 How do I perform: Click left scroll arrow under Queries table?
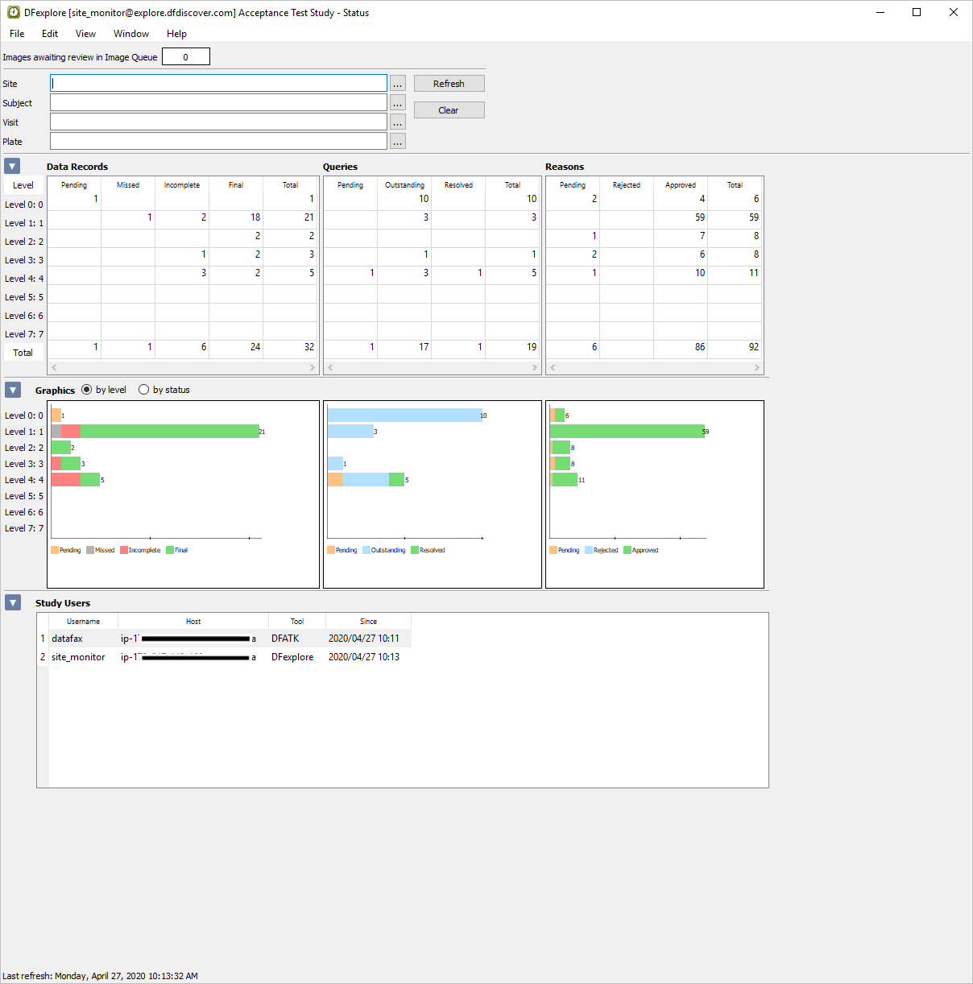(x=330, y=367)
